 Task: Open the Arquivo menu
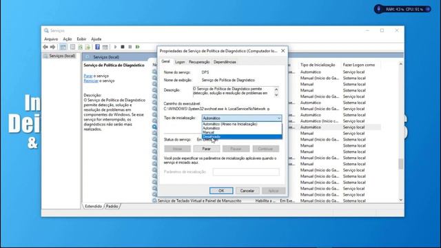(x=51, y=39)
